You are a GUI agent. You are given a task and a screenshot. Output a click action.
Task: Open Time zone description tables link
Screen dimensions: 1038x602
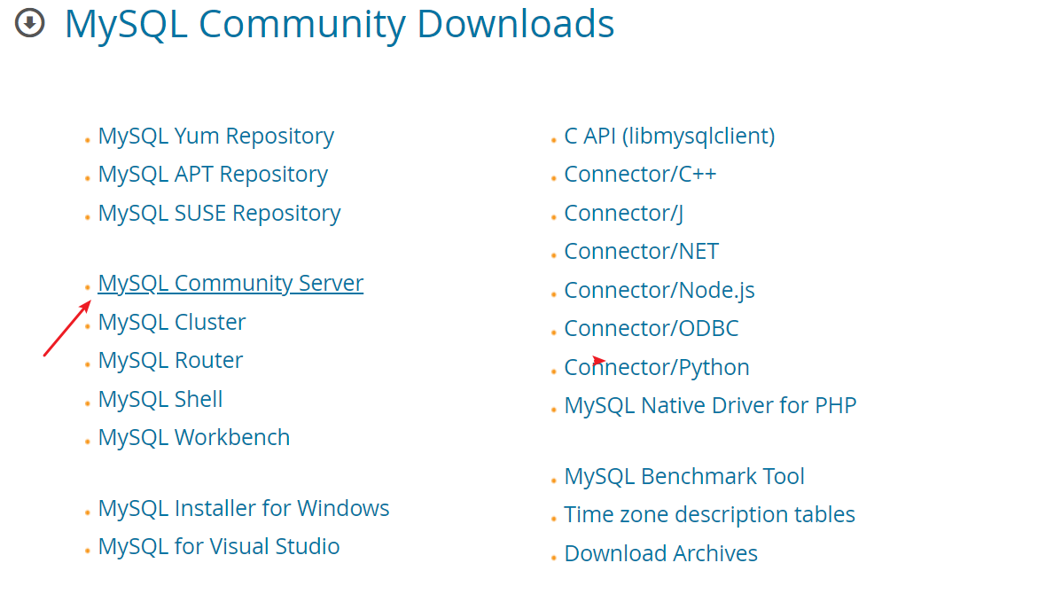(710, 515)
